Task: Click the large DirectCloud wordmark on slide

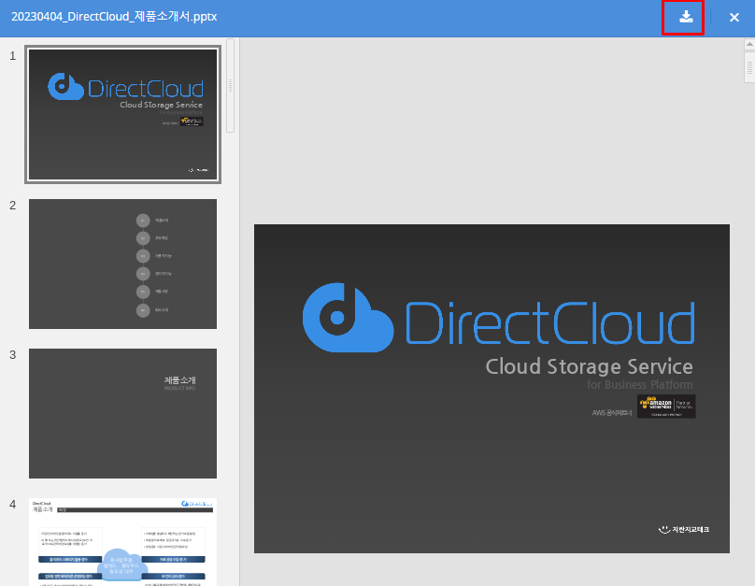Action: click(x=549, y=324)
